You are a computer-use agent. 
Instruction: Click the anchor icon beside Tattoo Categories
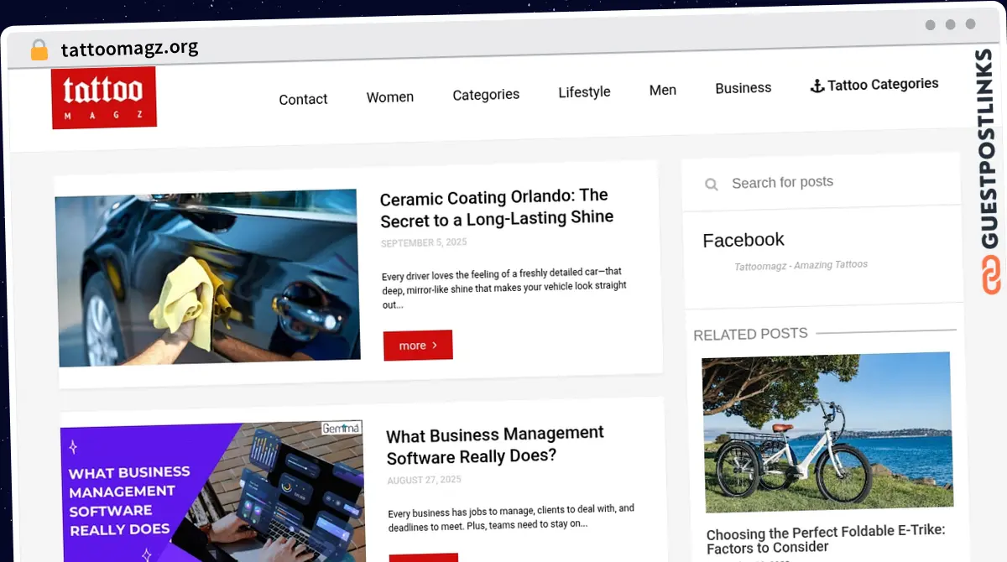coord(817,86)
